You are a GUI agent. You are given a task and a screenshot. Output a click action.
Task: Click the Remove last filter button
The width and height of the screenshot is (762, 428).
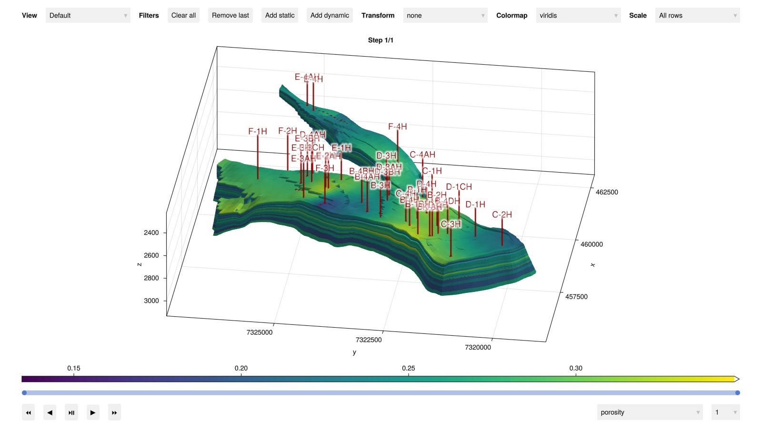tap(231, 15)
